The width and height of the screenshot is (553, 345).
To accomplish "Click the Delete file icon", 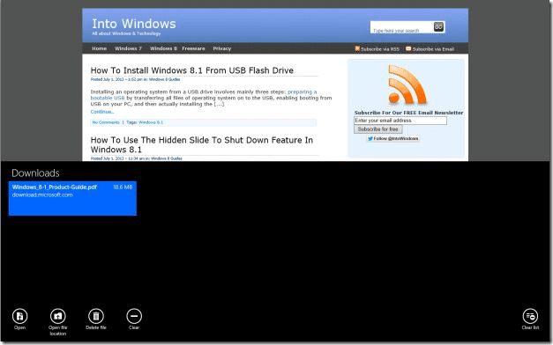I will 96,316.
